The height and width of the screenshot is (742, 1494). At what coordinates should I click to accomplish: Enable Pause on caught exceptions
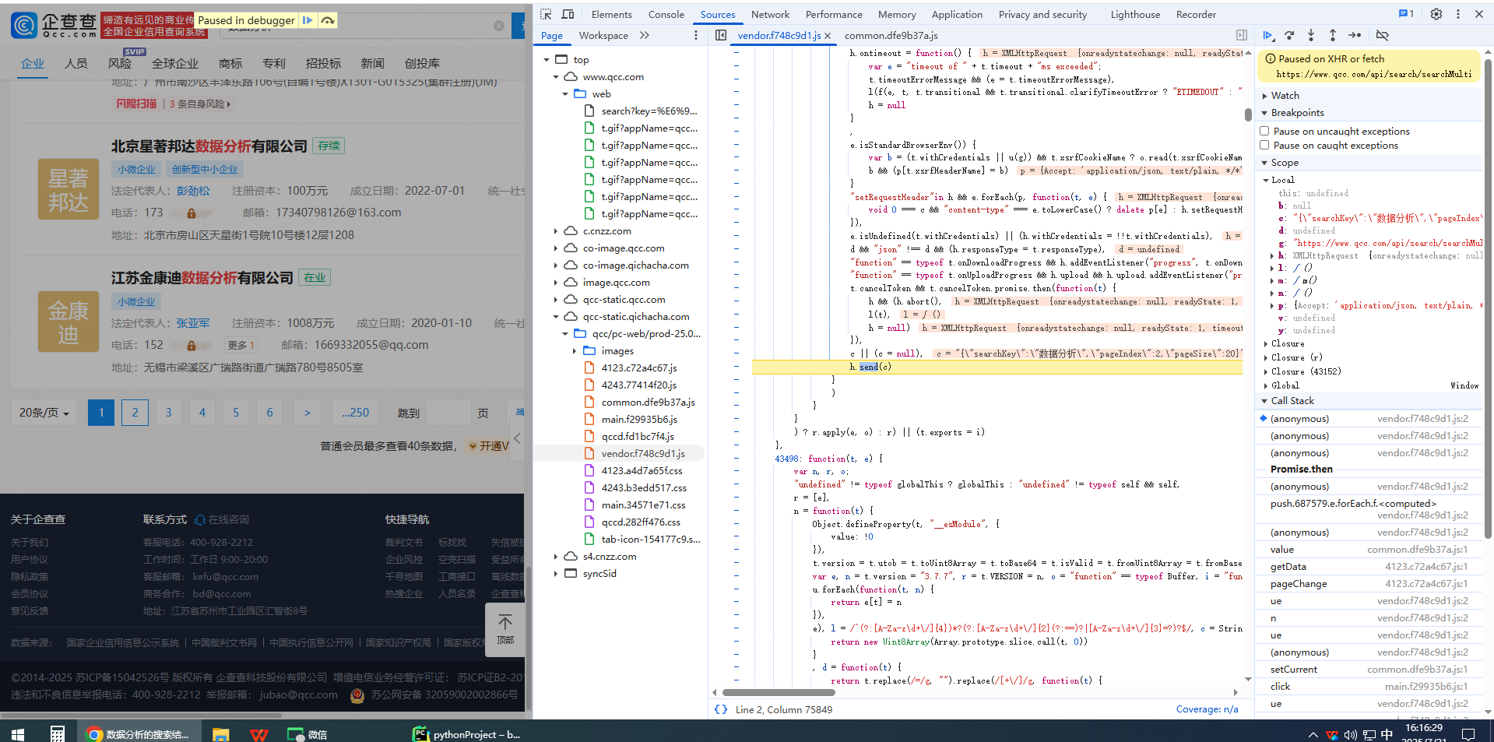coord(1264,146)
